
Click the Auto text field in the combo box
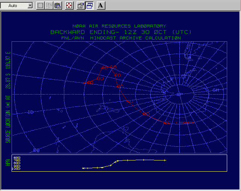pos(15,6)
